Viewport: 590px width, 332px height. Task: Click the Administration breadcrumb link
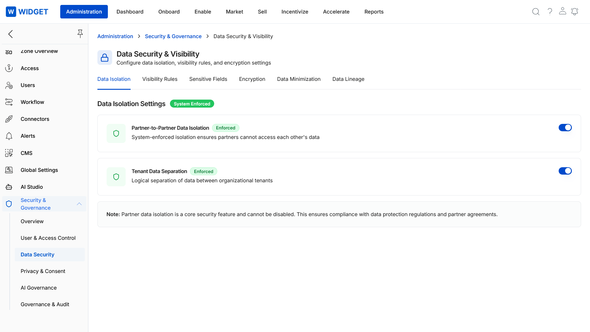click(115, 36)
